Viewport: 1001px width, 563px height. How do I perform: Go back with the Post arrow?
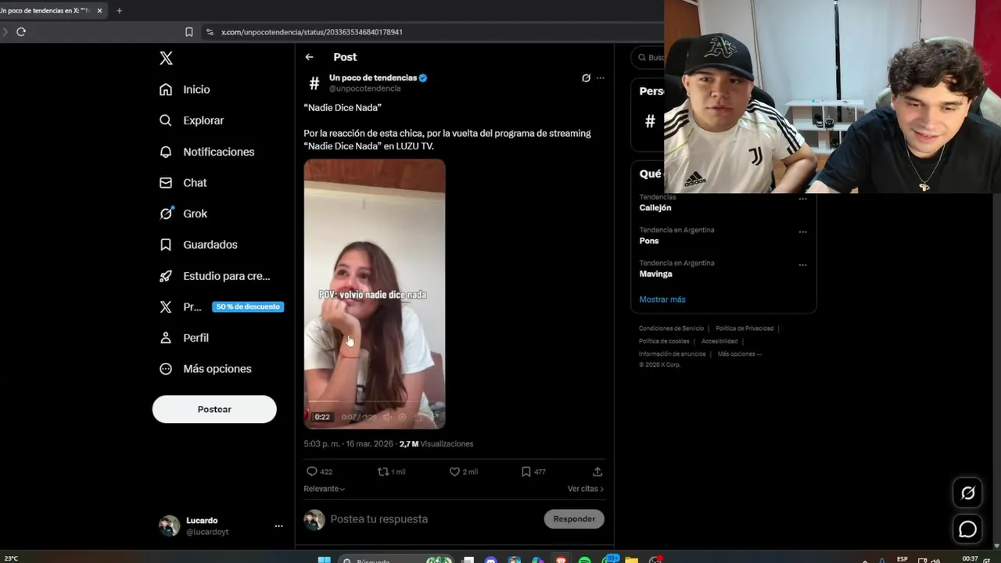pos(309,57)
